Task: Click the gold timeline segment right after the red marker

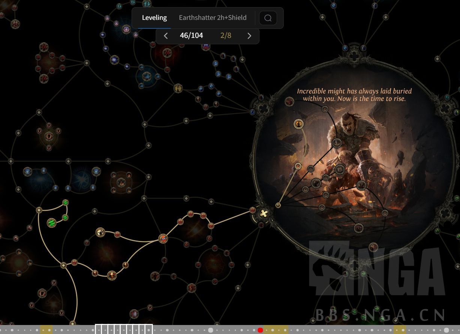Action: pyautogui.click(x=276, y=330)
